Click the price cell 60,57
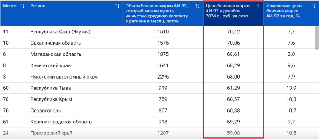Image resolution: width=319 pixels, height=139 pixels. 233,99
